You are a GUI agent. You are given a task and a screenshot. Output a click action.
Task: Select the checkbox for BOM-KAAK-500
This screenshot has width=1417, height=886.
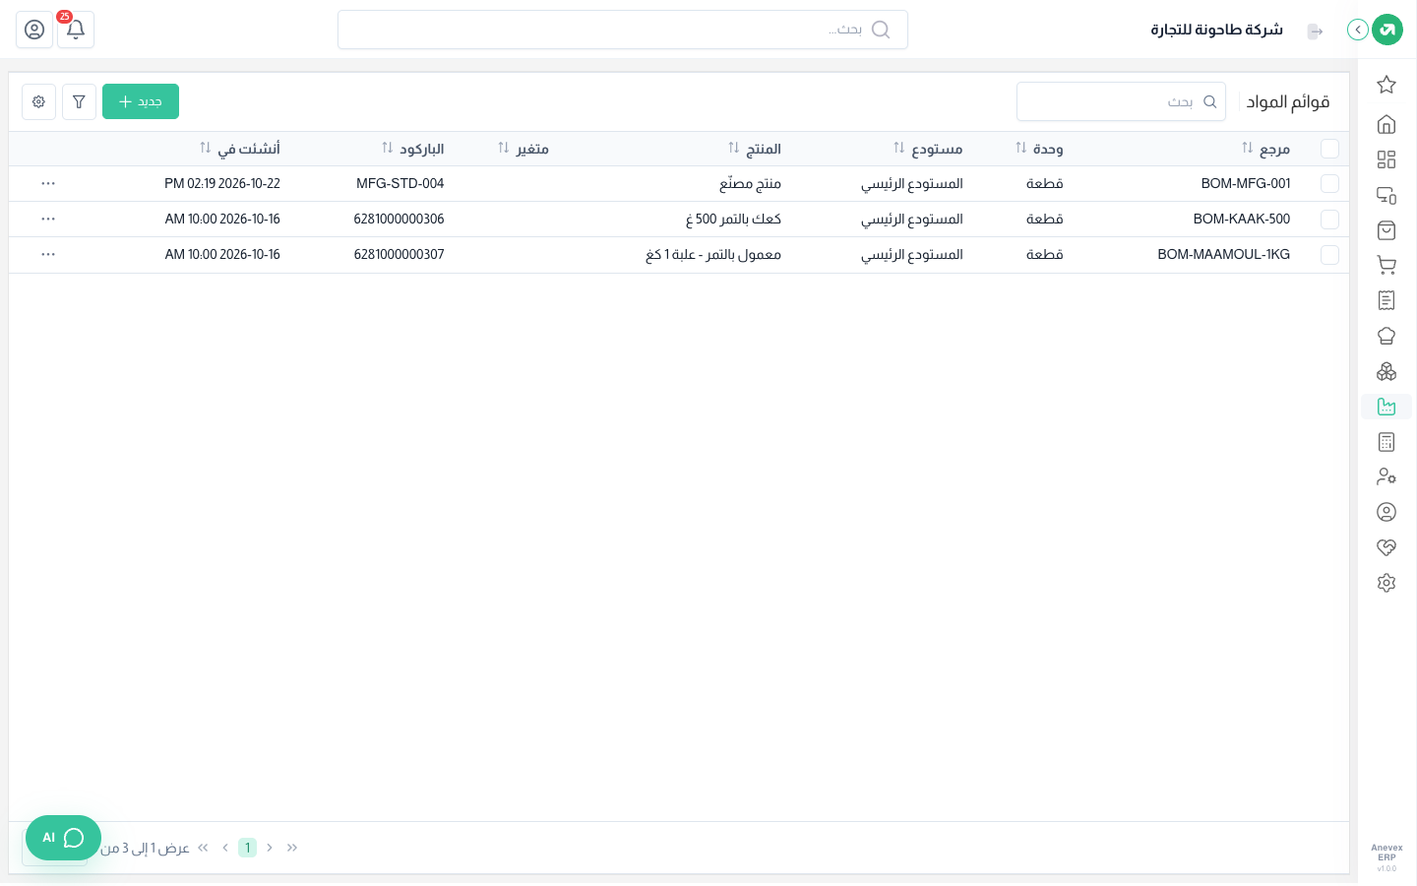click(x=1329, y=220)
